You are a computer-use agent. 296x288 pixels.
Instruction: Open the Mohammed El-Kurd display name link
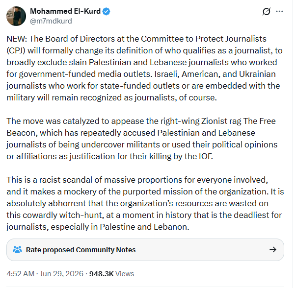65,11
